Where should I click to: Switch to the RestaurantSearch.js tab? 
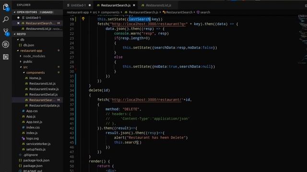[116, 5]
